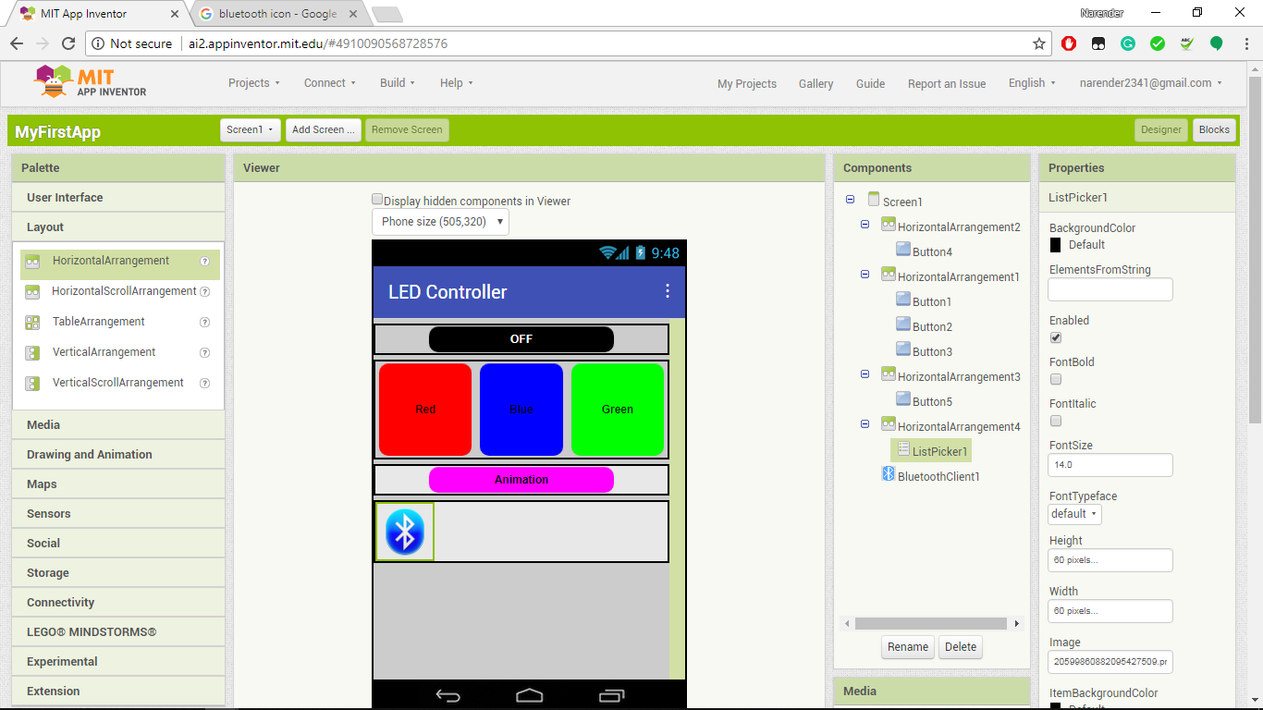1263x710 pixels.
Task: Collapse HorizontalArrangement2 tree node
Action: pos(865,225)
